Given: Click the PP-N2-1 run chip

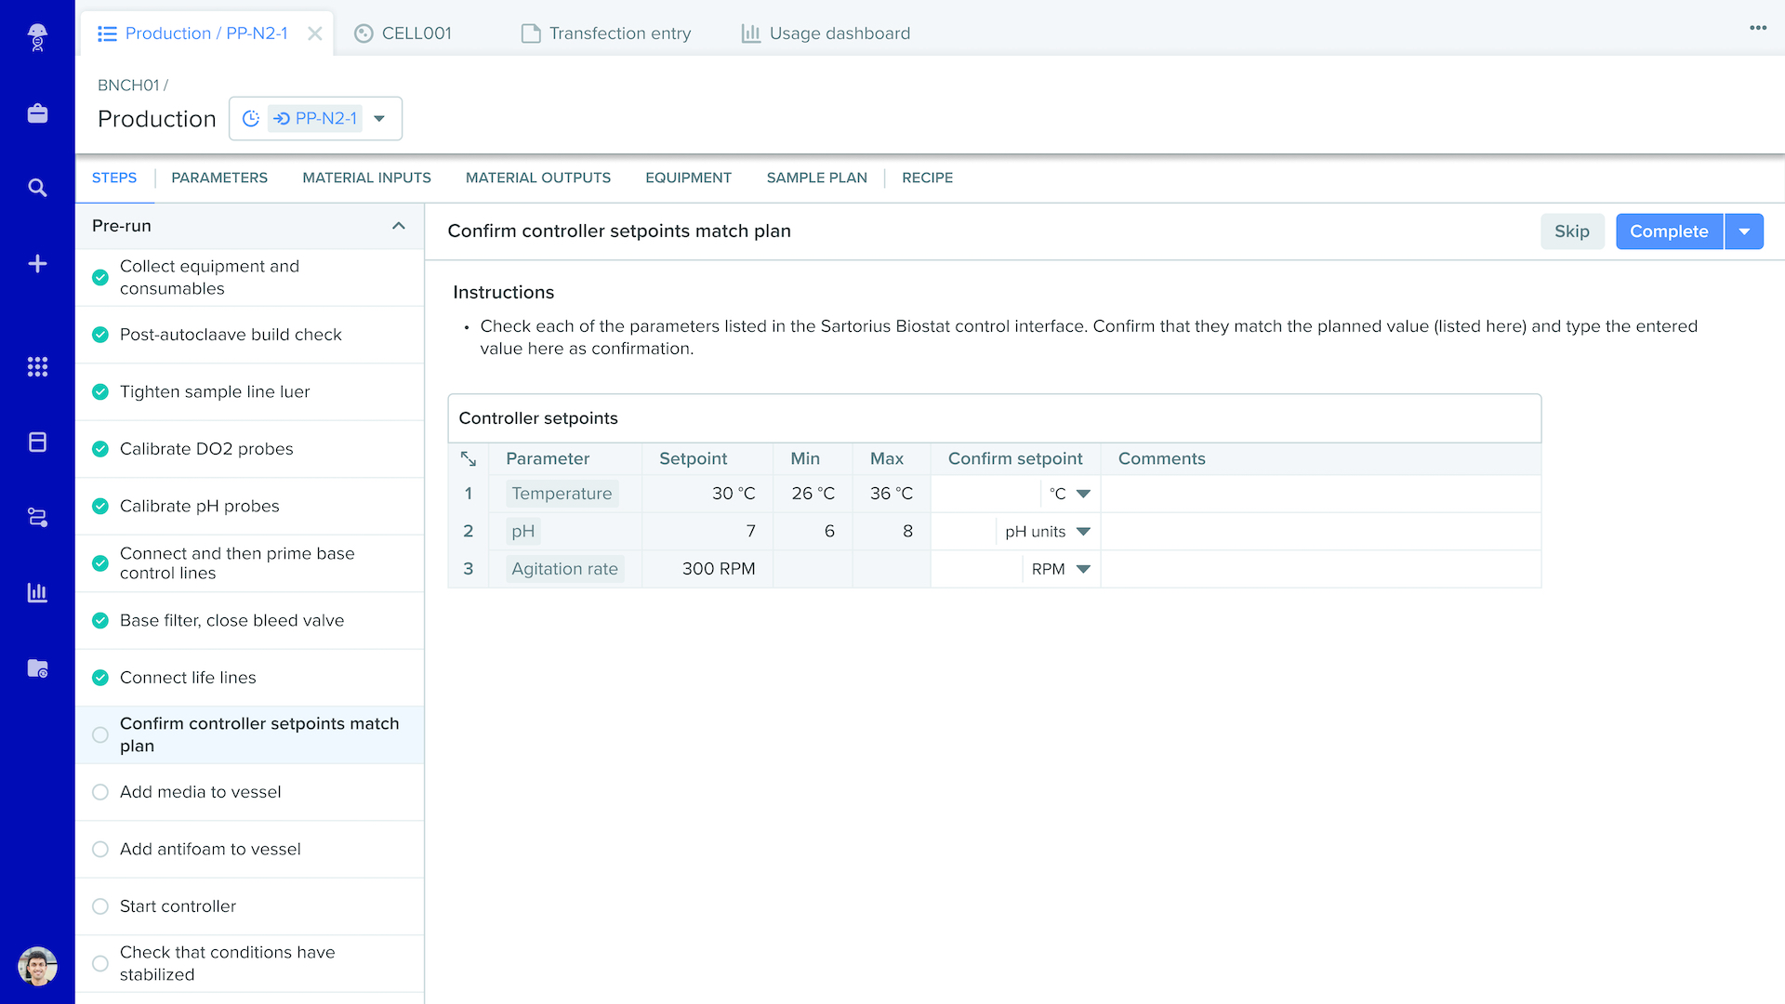Looking at the screenshot, I should click(316, 119).
